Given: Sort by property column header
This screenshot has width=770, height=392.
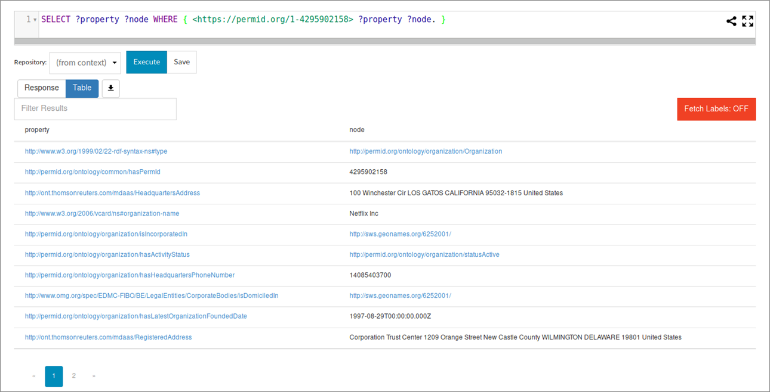Looking at the screenshot, I should (37, 129).
